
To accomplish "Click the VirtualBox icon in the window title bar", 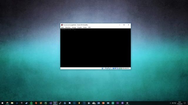I will click(62, 25).
